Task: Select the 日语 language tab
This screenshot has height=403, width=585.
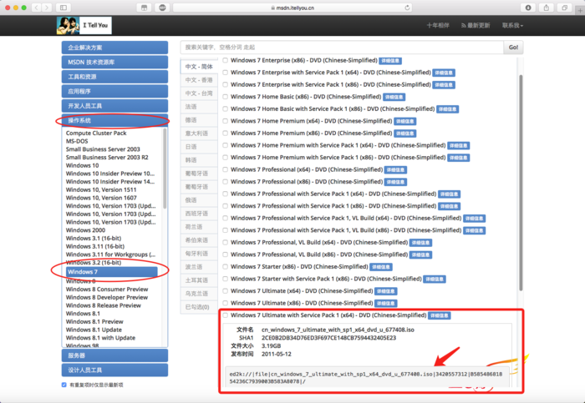Action: click(199, 147)
